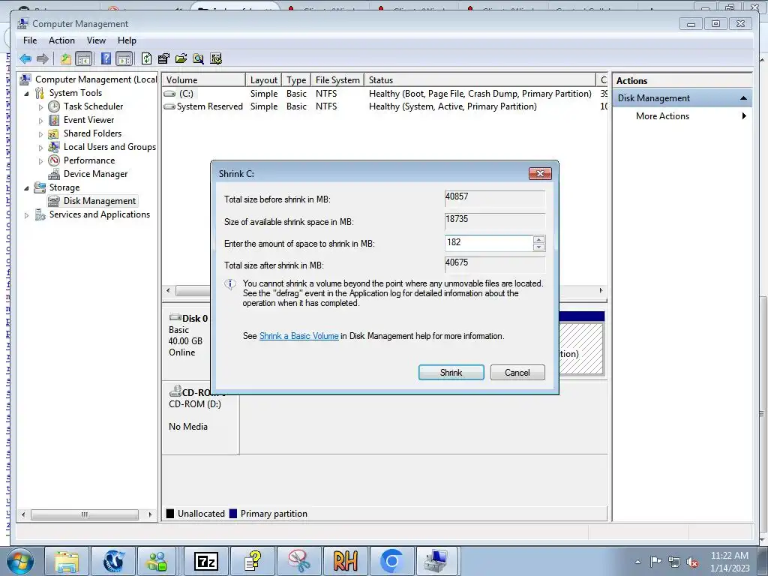The height and width of the screenshot is (576, 768).
Task: Select Disk Management under Storage
Action: (x=100, y=201)
